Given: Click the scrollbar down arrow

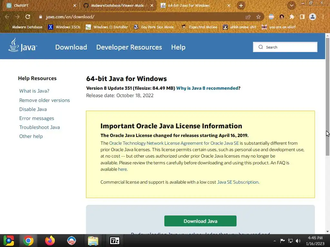Looking at the screenshot, I should click(x=327, y=232).
